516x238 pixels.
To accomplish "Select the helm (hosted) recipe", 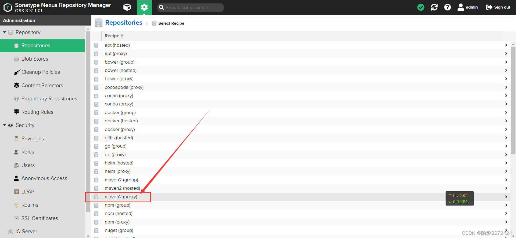I will coord(300,163).
